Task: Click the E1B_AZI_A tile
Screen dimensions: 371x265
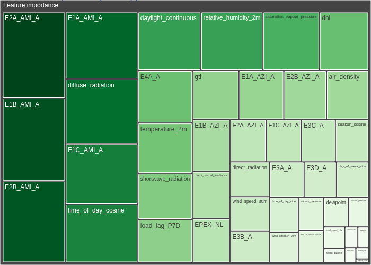Action: [x=211, y=146]
